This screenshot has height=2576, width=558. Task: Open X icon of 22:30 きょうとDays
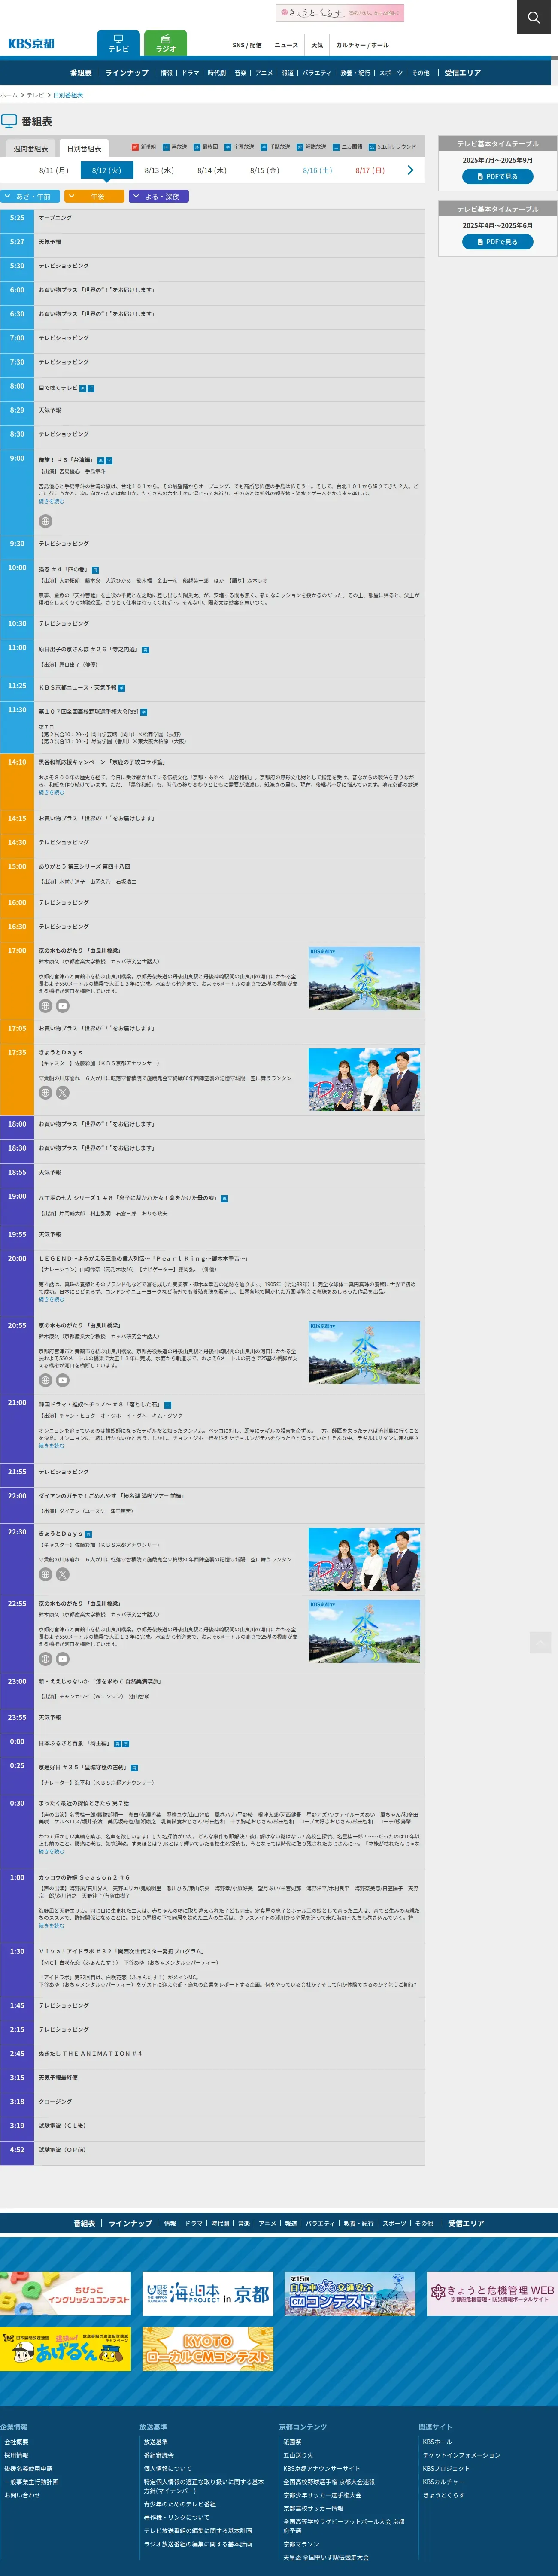pos(62,1574)
